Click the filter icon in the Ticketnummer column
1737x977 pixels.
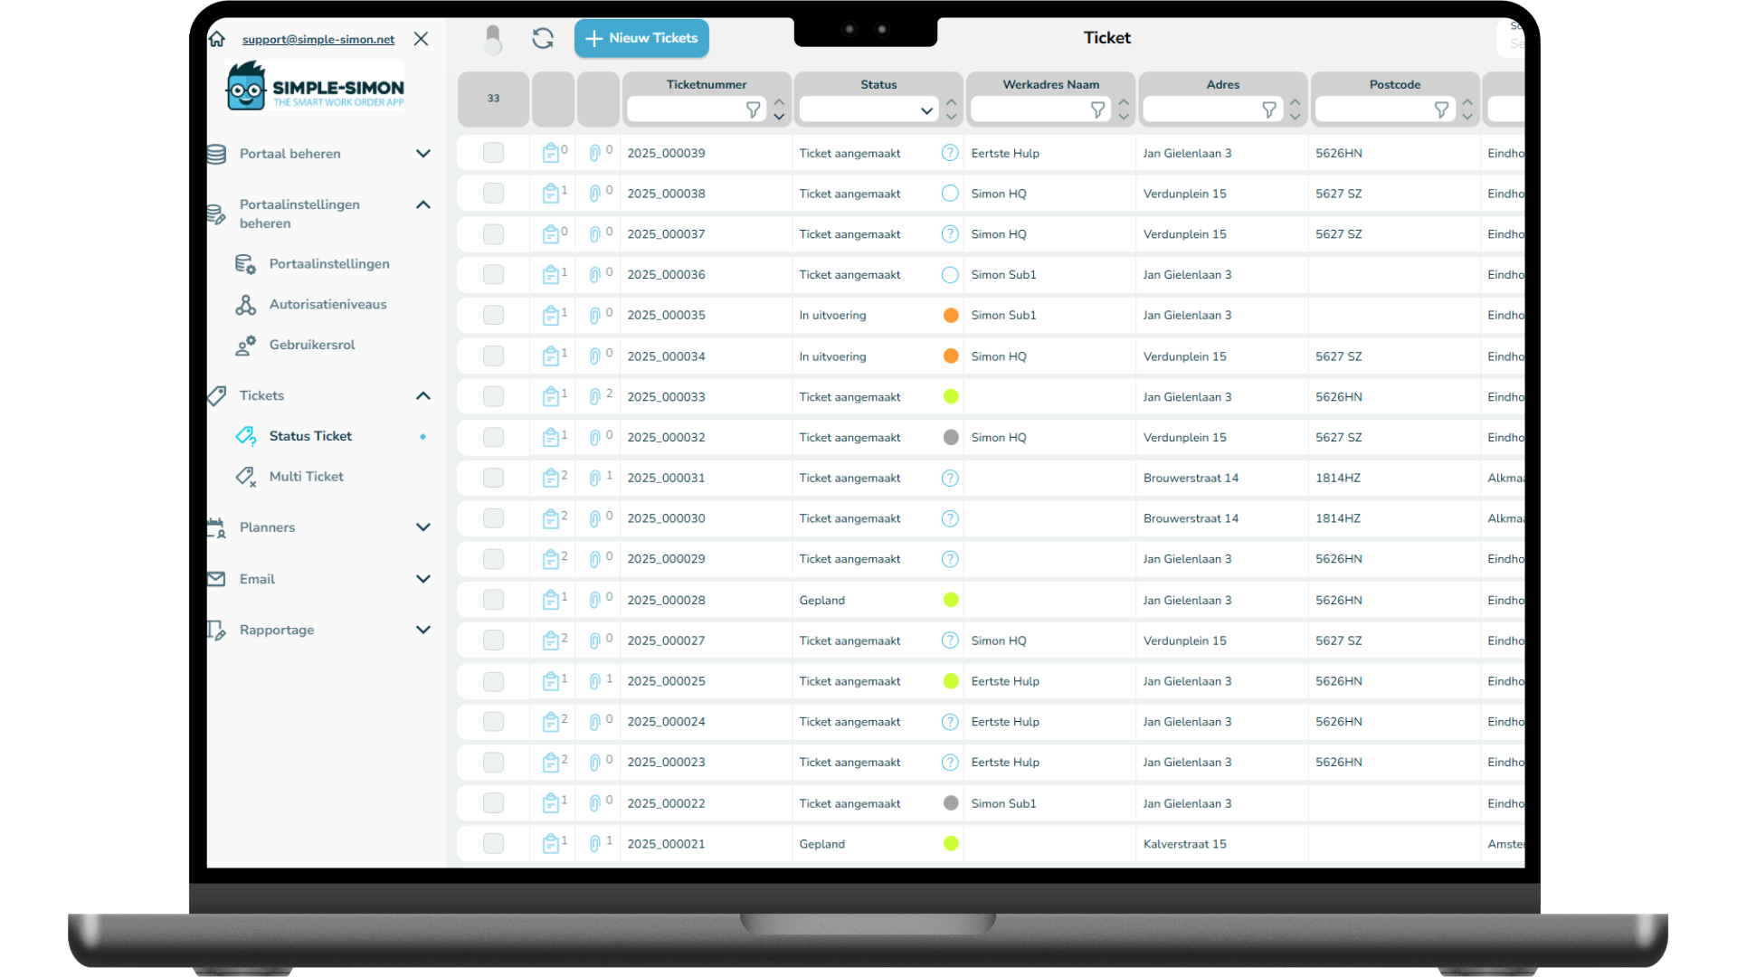[x=753, y=109]
